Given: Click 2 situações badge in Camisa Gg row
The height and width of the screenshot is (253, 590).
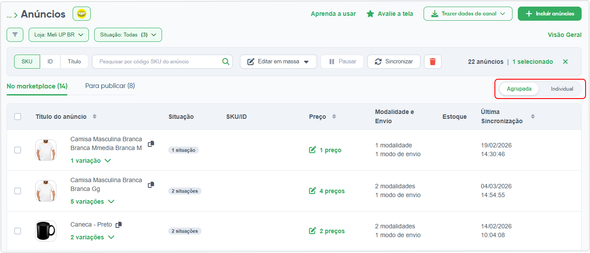Looking at the screenshot, I should pos(185,191).
